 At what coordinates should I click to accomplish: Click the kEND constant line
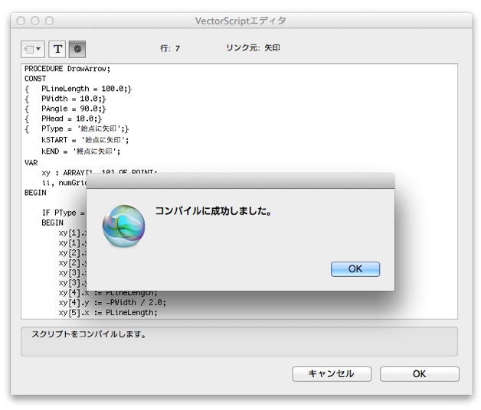click(x=80, y=151)
